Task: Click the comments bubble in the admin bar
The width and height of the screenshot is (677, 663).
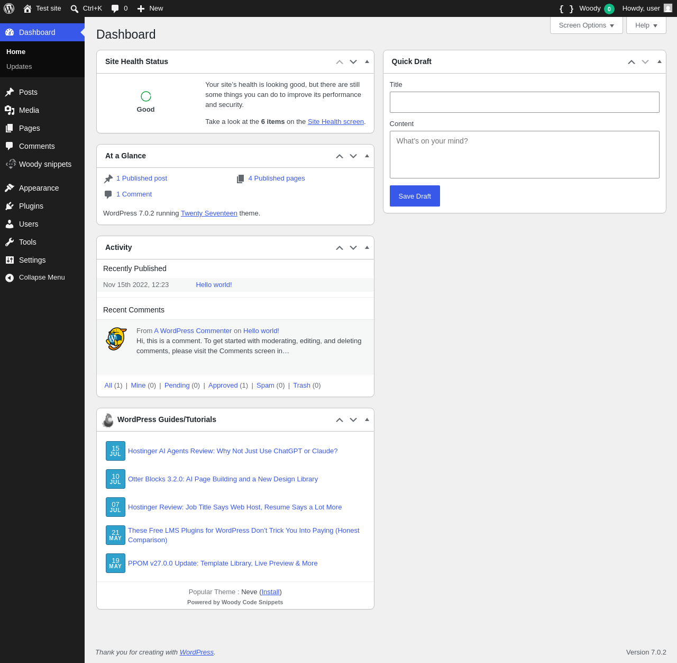Action: (115, 8)
